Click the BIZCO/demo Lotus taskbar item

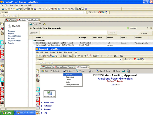[26, 113]
